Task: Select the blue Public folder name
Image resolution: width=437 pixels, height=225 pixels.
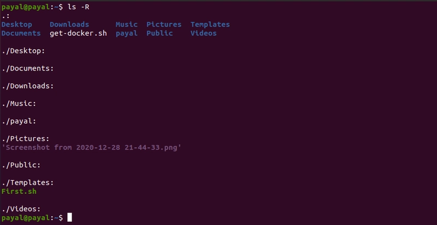Action: [x=160, y=33]
